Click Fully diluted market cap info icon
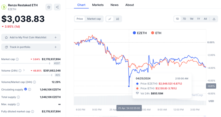Image resolution: width=221 pixels, height=117 pixels. [32, 111]
